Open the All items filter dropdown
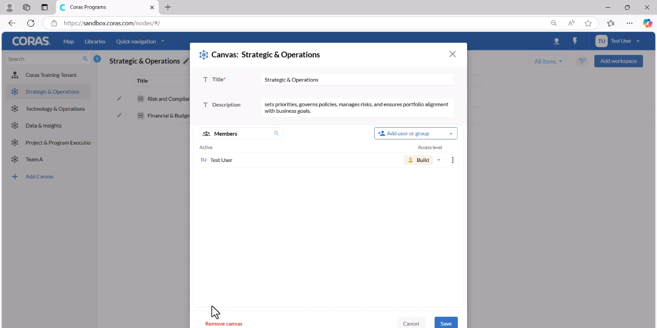Viewport: 657px width, 328px height. (x=548, y=61)
